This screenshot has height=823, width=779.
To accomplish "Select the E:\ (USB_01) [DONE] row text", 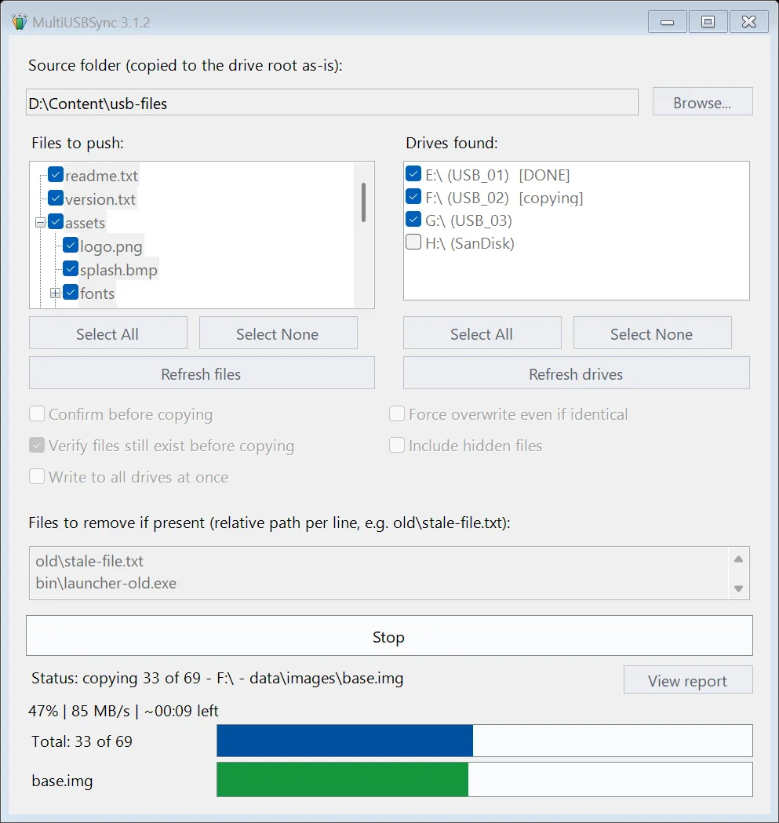I will pyautogui.click(x=497, y=175).
